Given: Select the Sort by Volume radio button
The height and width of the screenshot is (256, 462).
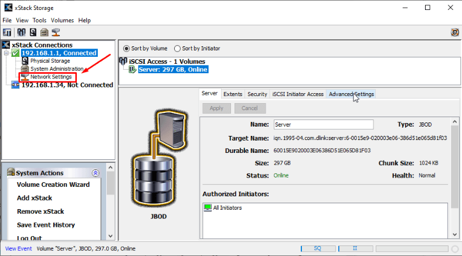Looking at the screenshot, I should pos(127,49).
